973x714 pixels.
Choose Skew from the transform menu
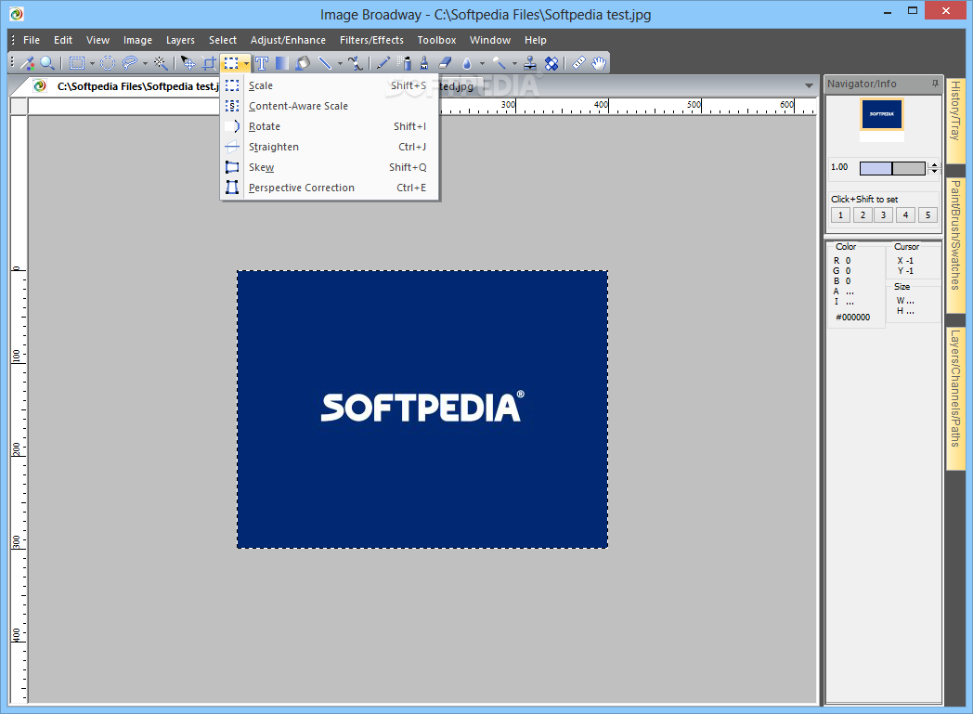[331, 167]
